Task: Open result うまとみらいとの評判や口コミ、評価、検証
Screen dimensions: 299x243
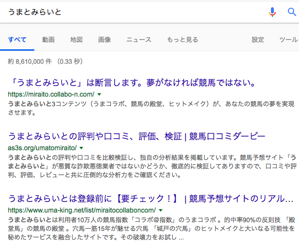Action: click(x=136, y=136)
